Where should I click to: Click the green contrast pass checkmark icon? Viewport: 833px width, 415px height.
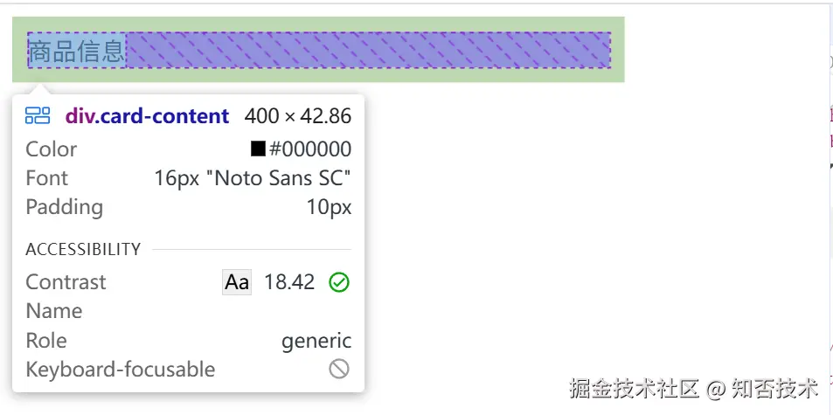(339, 282)
